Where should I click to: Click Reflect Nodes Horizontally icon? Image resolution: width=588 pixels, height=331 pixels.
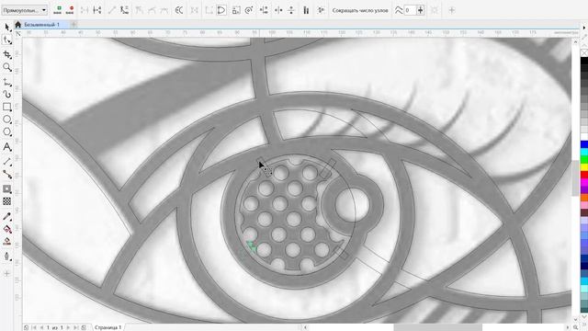coord(278,10)
